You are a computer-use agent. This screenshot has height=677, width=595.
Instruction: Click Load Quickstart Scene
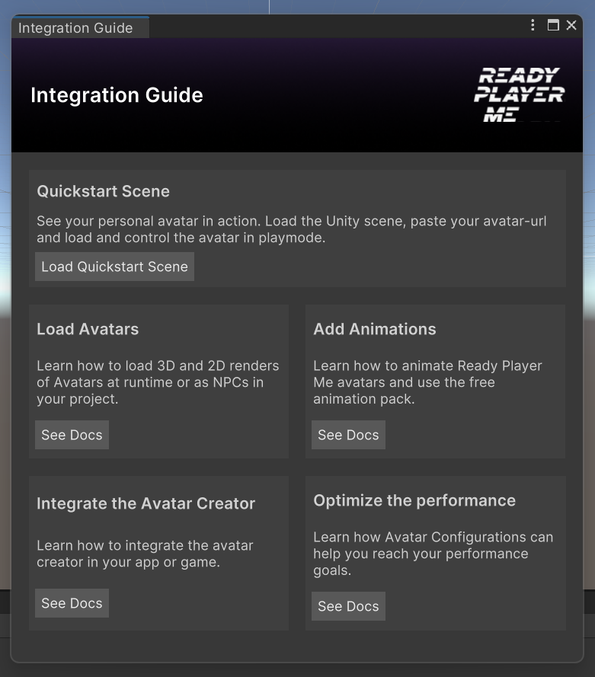pos(114,266)
